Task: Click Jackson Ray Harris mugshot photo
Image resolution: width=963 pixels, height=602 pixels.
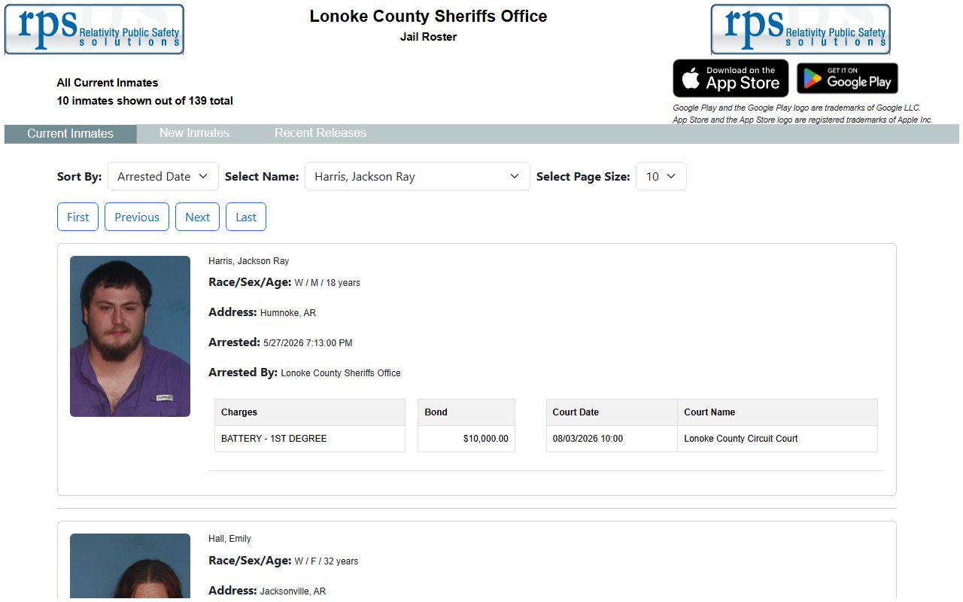Action: pos(130,336)
